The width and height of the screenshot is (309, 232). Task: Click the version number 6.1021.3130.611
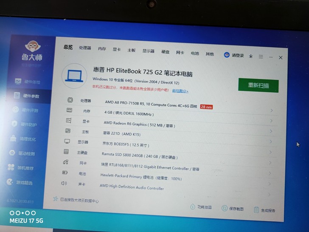tap(20, 201)
